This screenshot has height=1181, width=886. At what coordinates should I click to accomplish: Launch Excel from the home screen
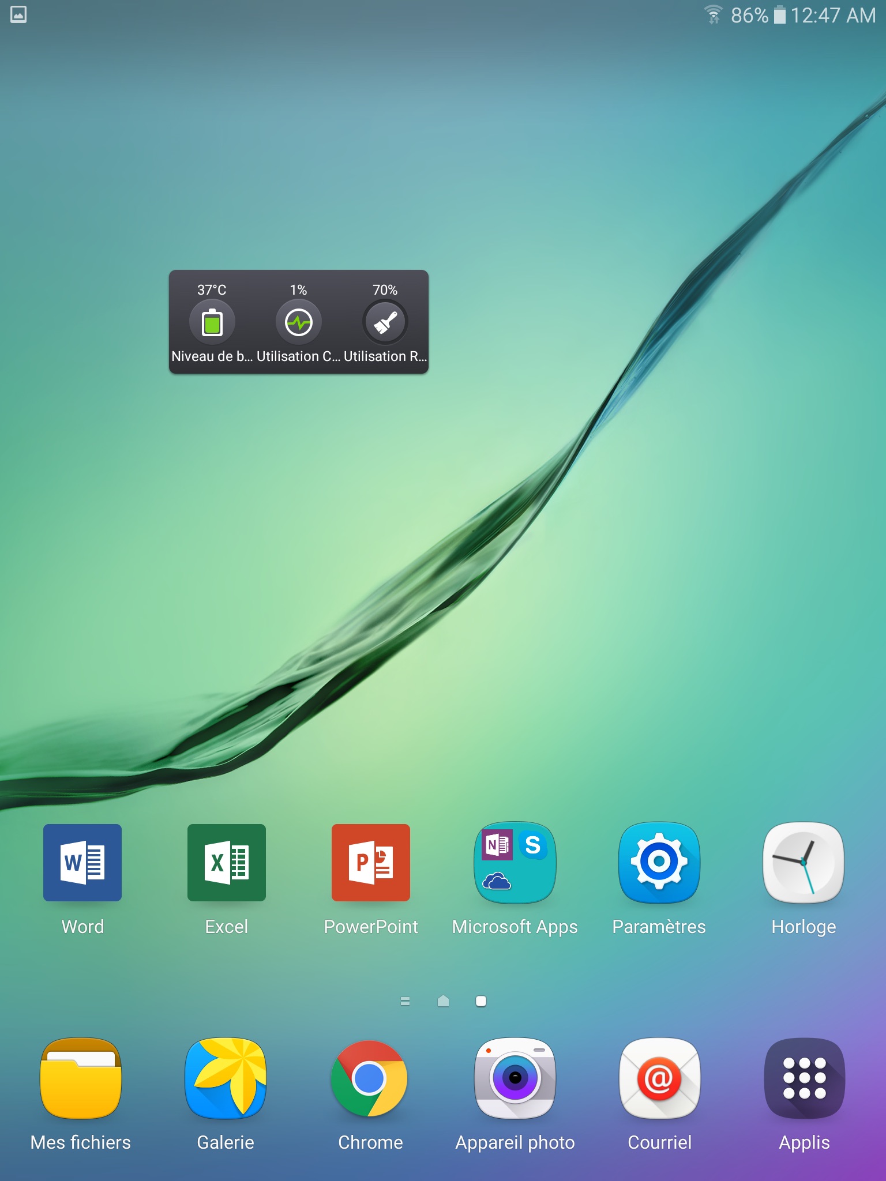click(227, 863)
